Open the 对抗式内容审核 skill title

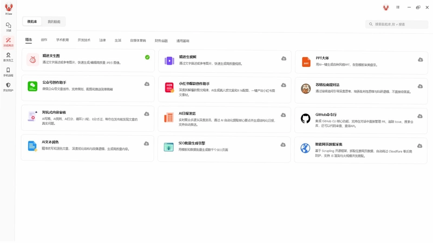(x=54, y=112)
